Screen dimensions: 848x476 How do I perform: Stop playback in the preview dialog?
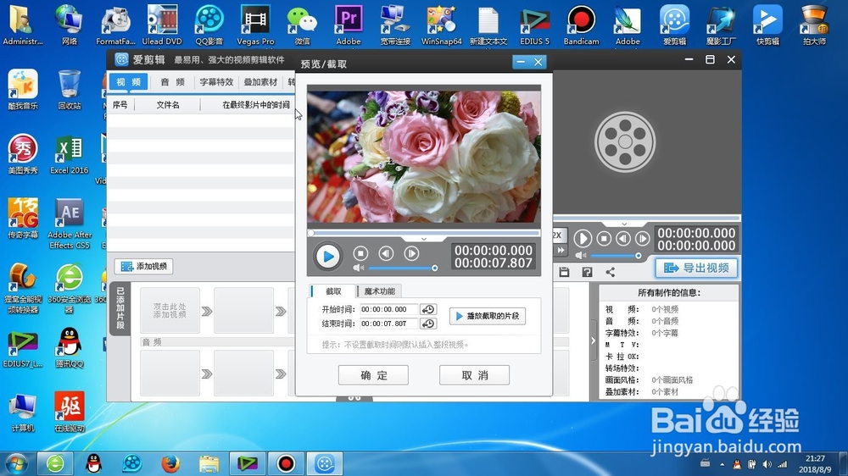tap(360, 253)
